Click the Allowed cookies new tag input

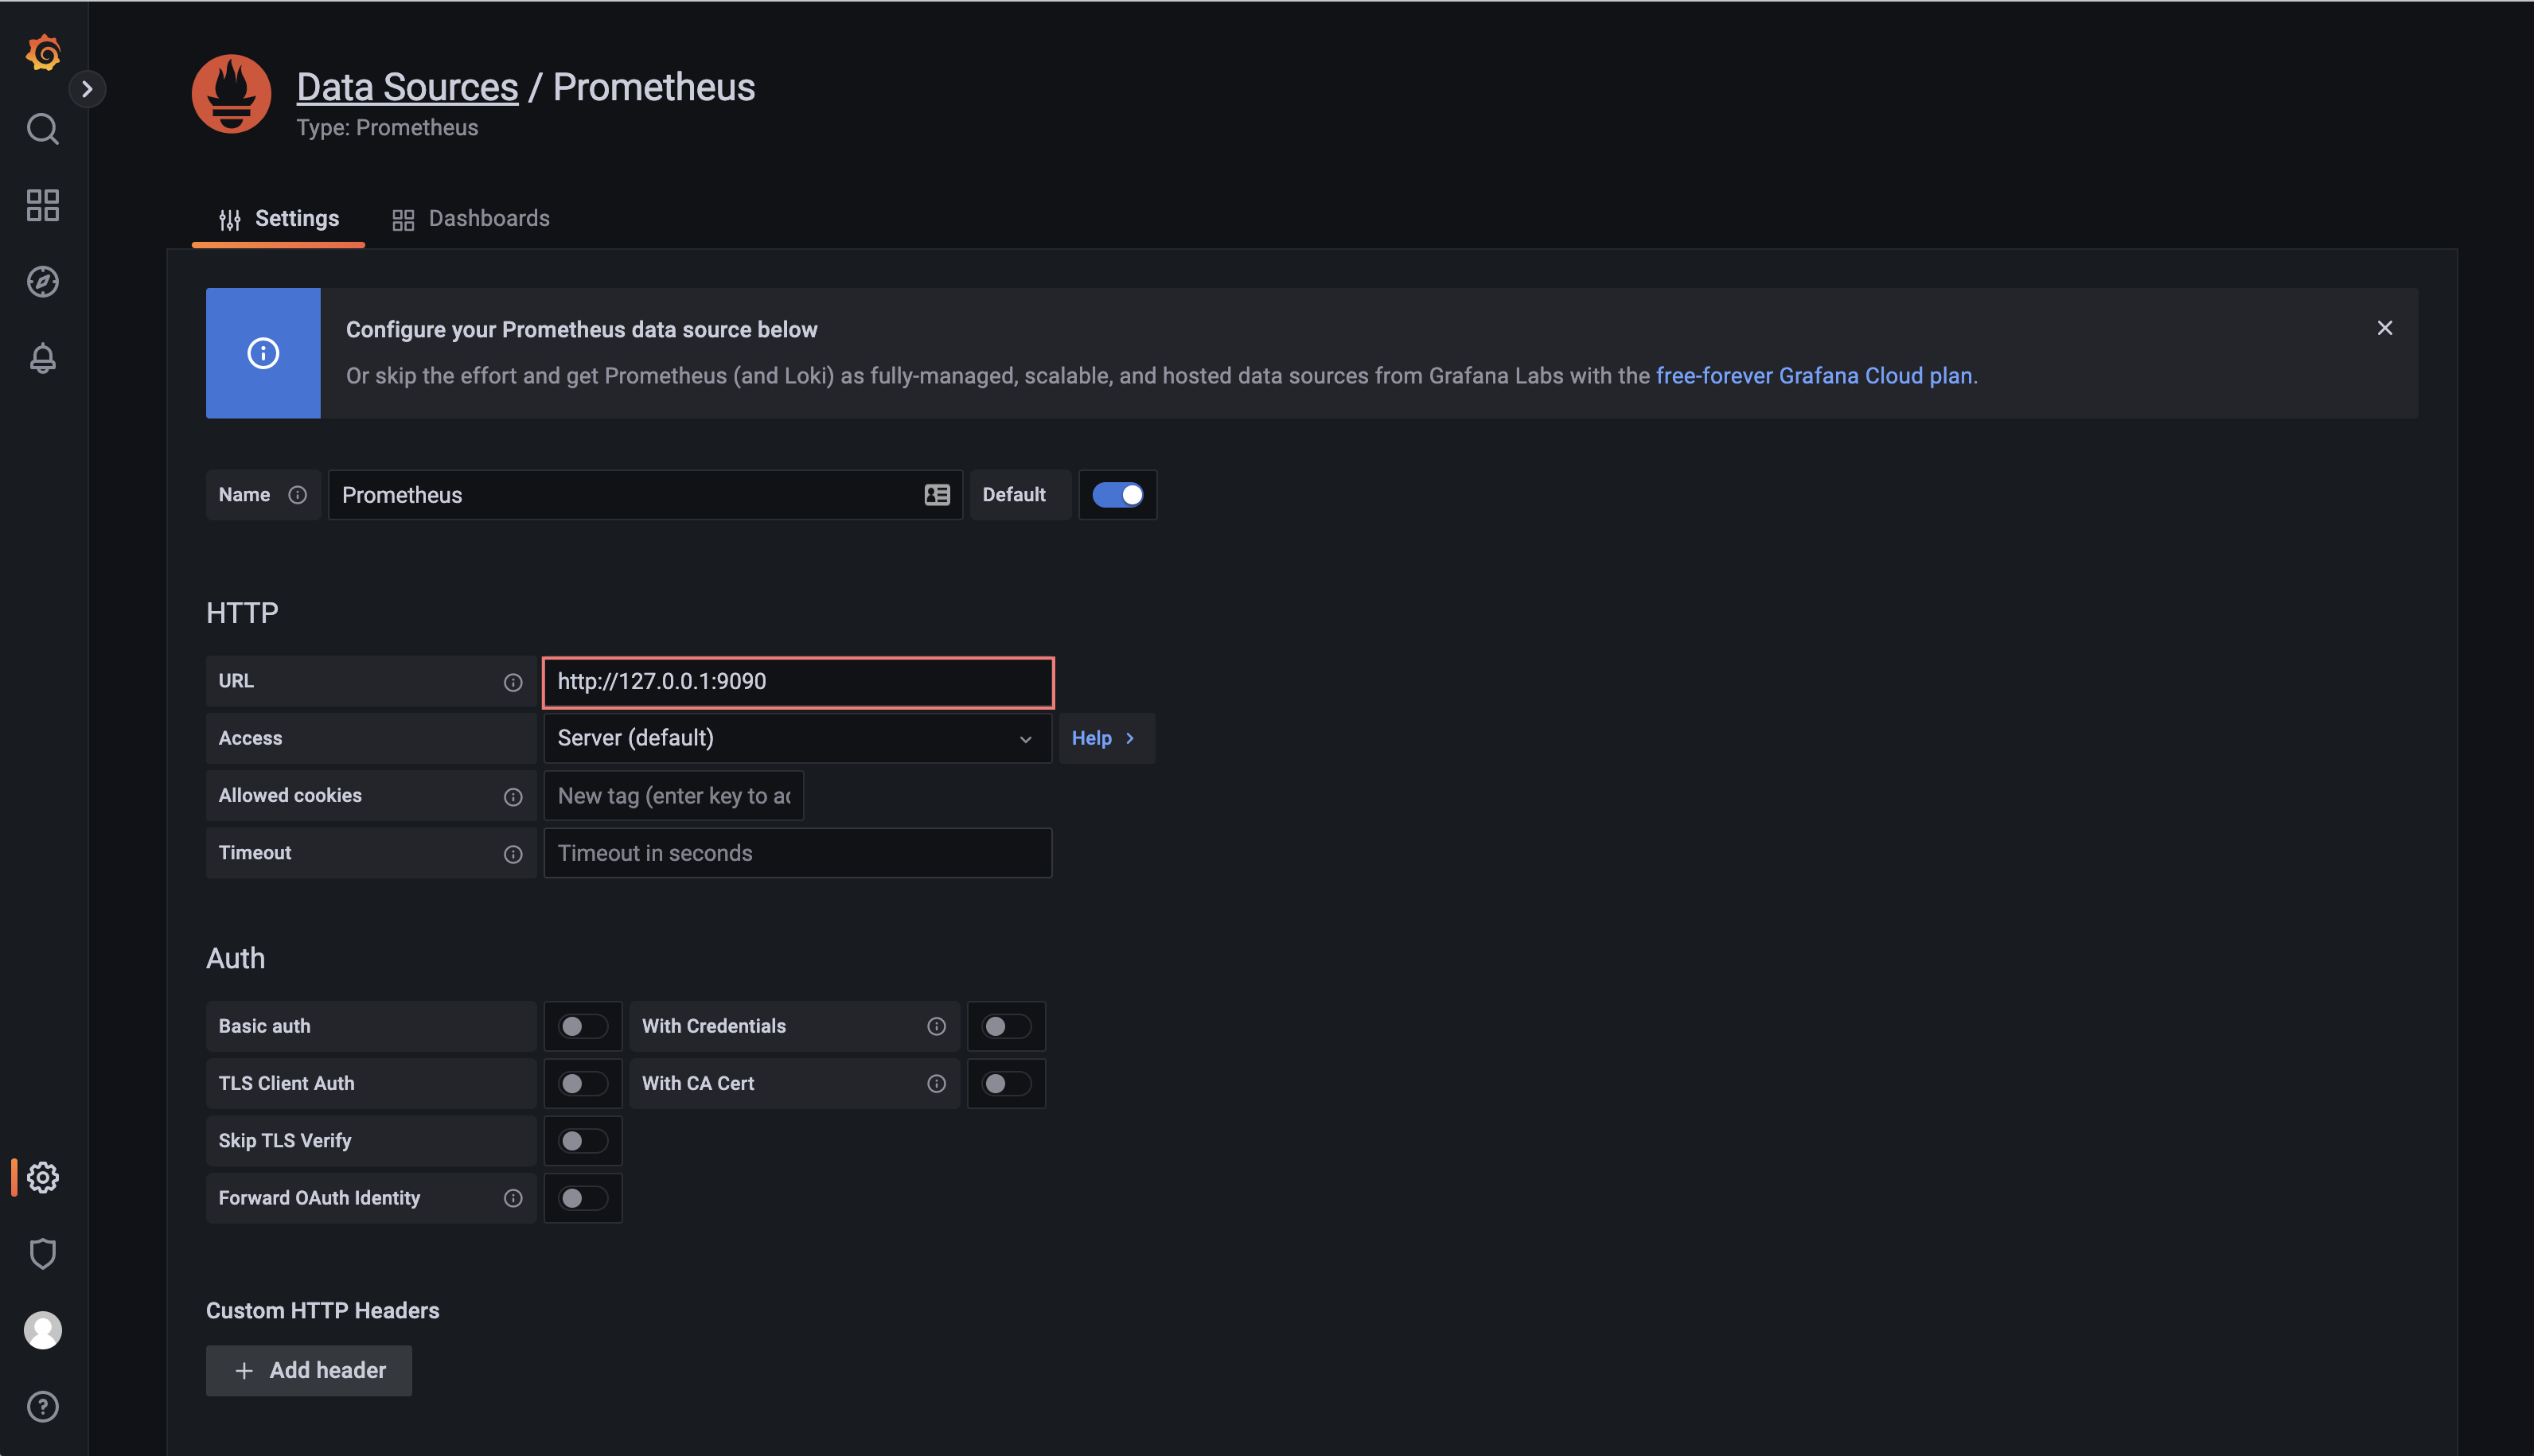[673, 796]
